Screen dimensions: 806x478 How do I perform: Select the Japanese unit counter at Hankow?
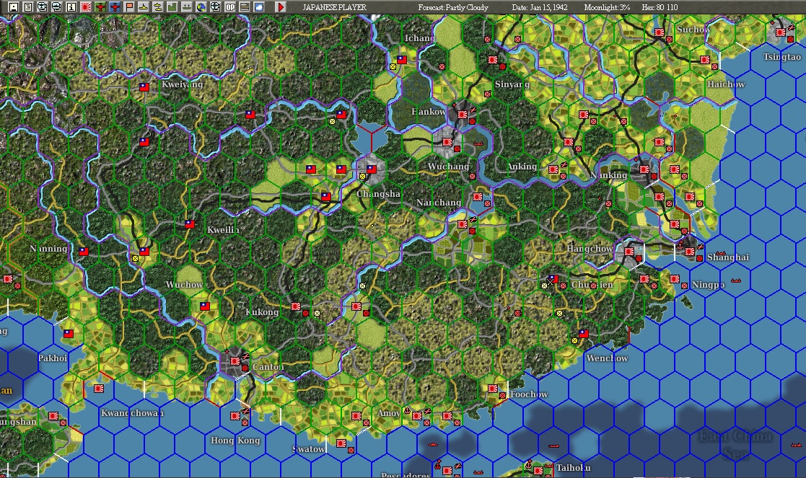point(462,115)
